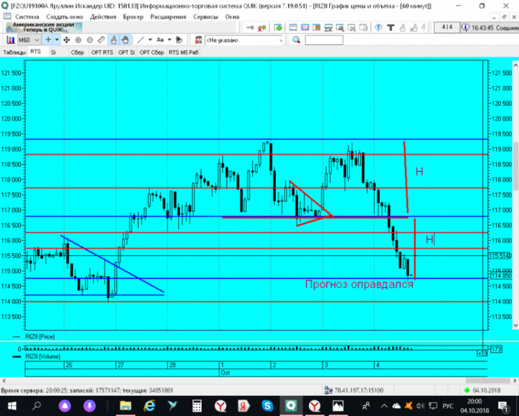Click the 114 850 price marker label
Image resolution: width=519 pixels, height=416 pixels.
[x=500, y=275]
